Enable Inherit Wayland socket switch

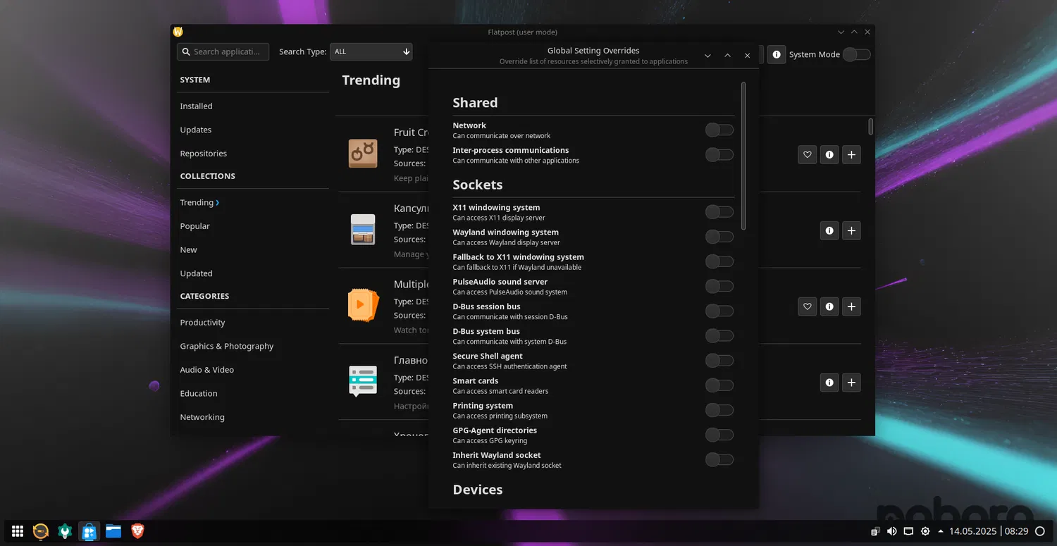click(719, 459)
